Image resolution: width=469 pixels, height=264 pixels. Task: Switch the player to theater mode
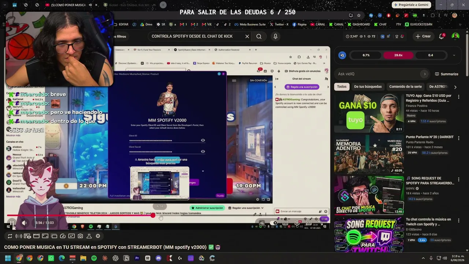pos(309,223)
